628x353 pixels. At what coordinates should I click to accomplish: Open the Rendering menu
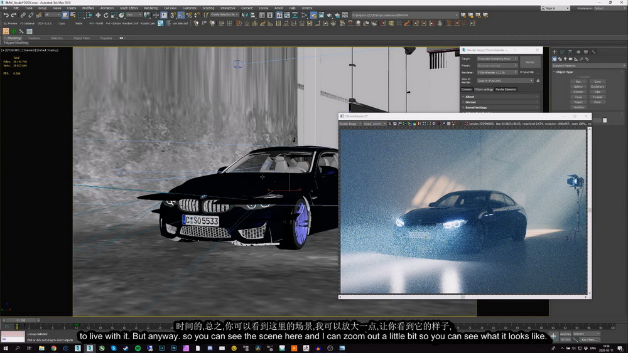point(151,8)
